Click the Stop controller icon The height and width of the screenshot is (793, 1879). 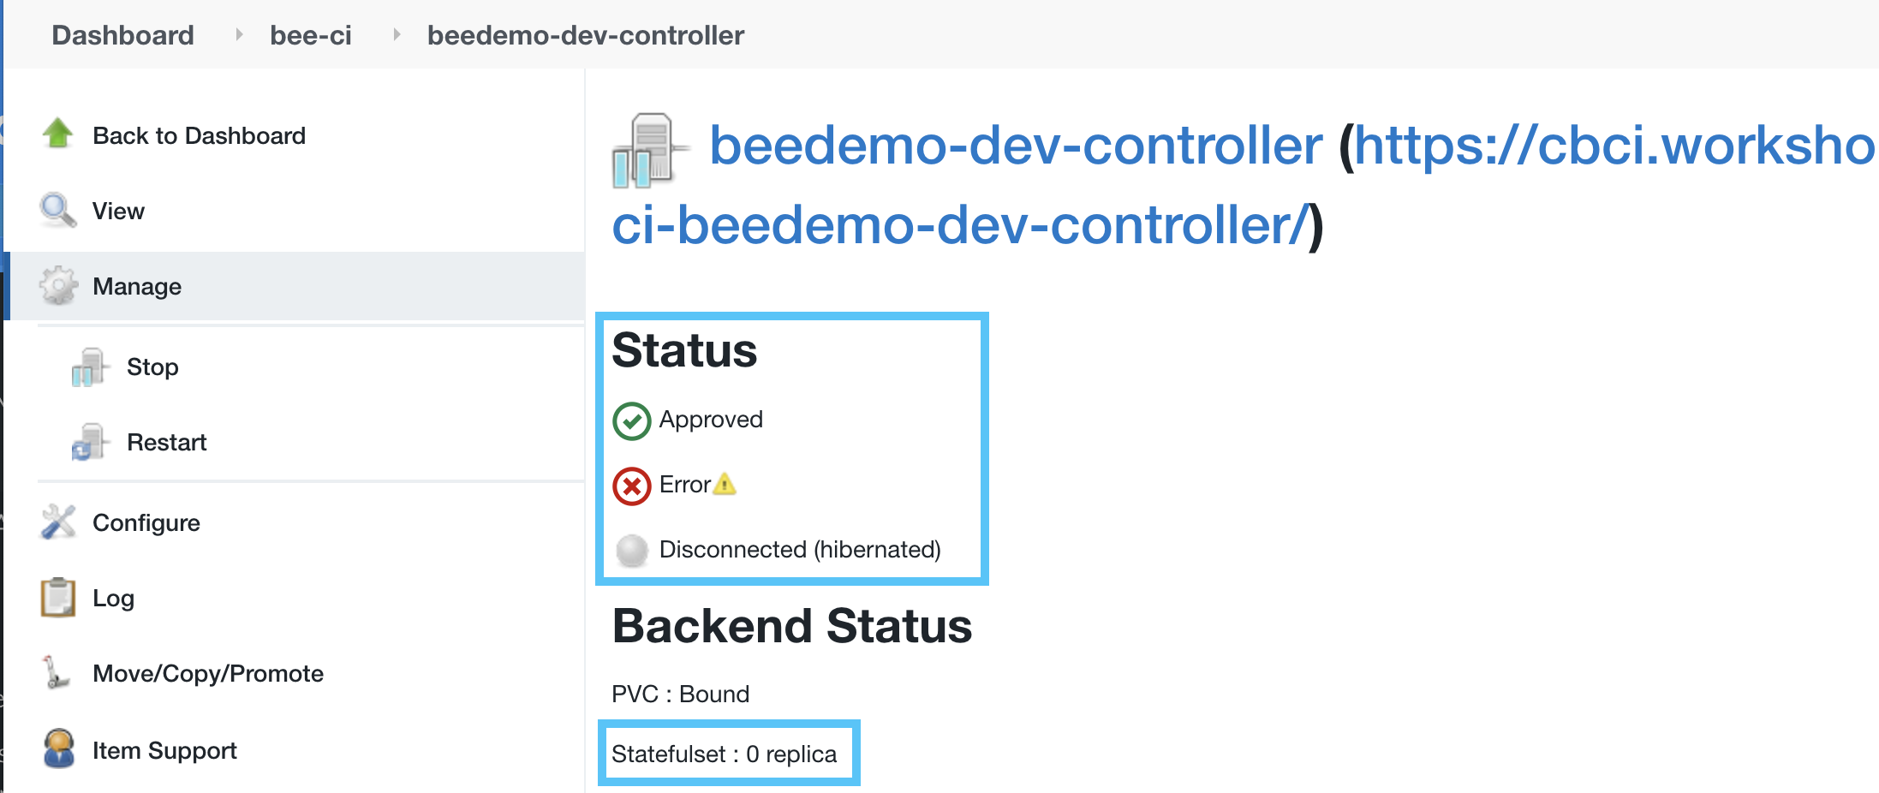90,367
